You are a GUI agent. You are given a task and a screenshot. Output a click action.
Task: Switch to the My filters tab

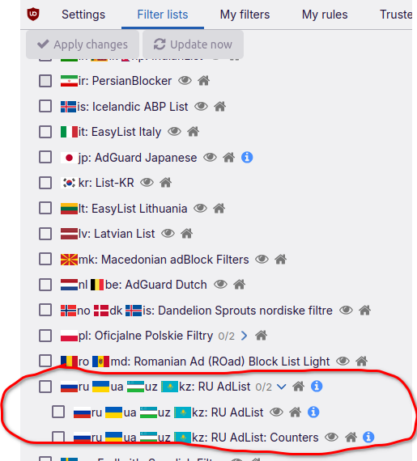pyautogui.click(x=245, y=15)
